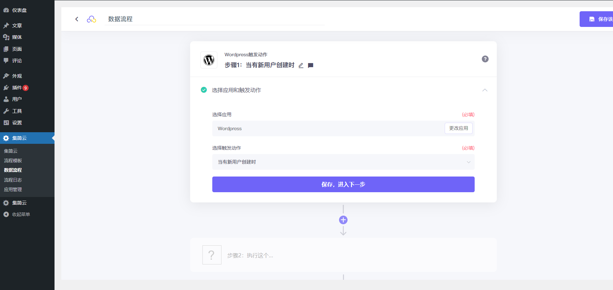Screen dimensions: 613x290
Task: Click the WordPress logo on step 1
Action: click(x=209, y=60)
